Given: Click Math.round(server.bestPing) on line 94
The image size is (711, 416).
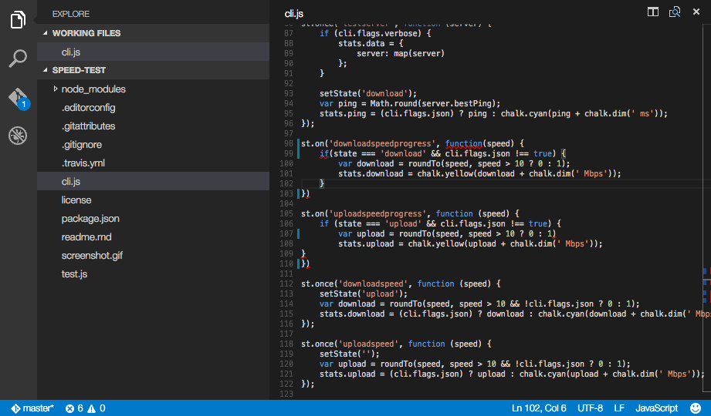Looking at the screenshot, I should click(435, 103).
